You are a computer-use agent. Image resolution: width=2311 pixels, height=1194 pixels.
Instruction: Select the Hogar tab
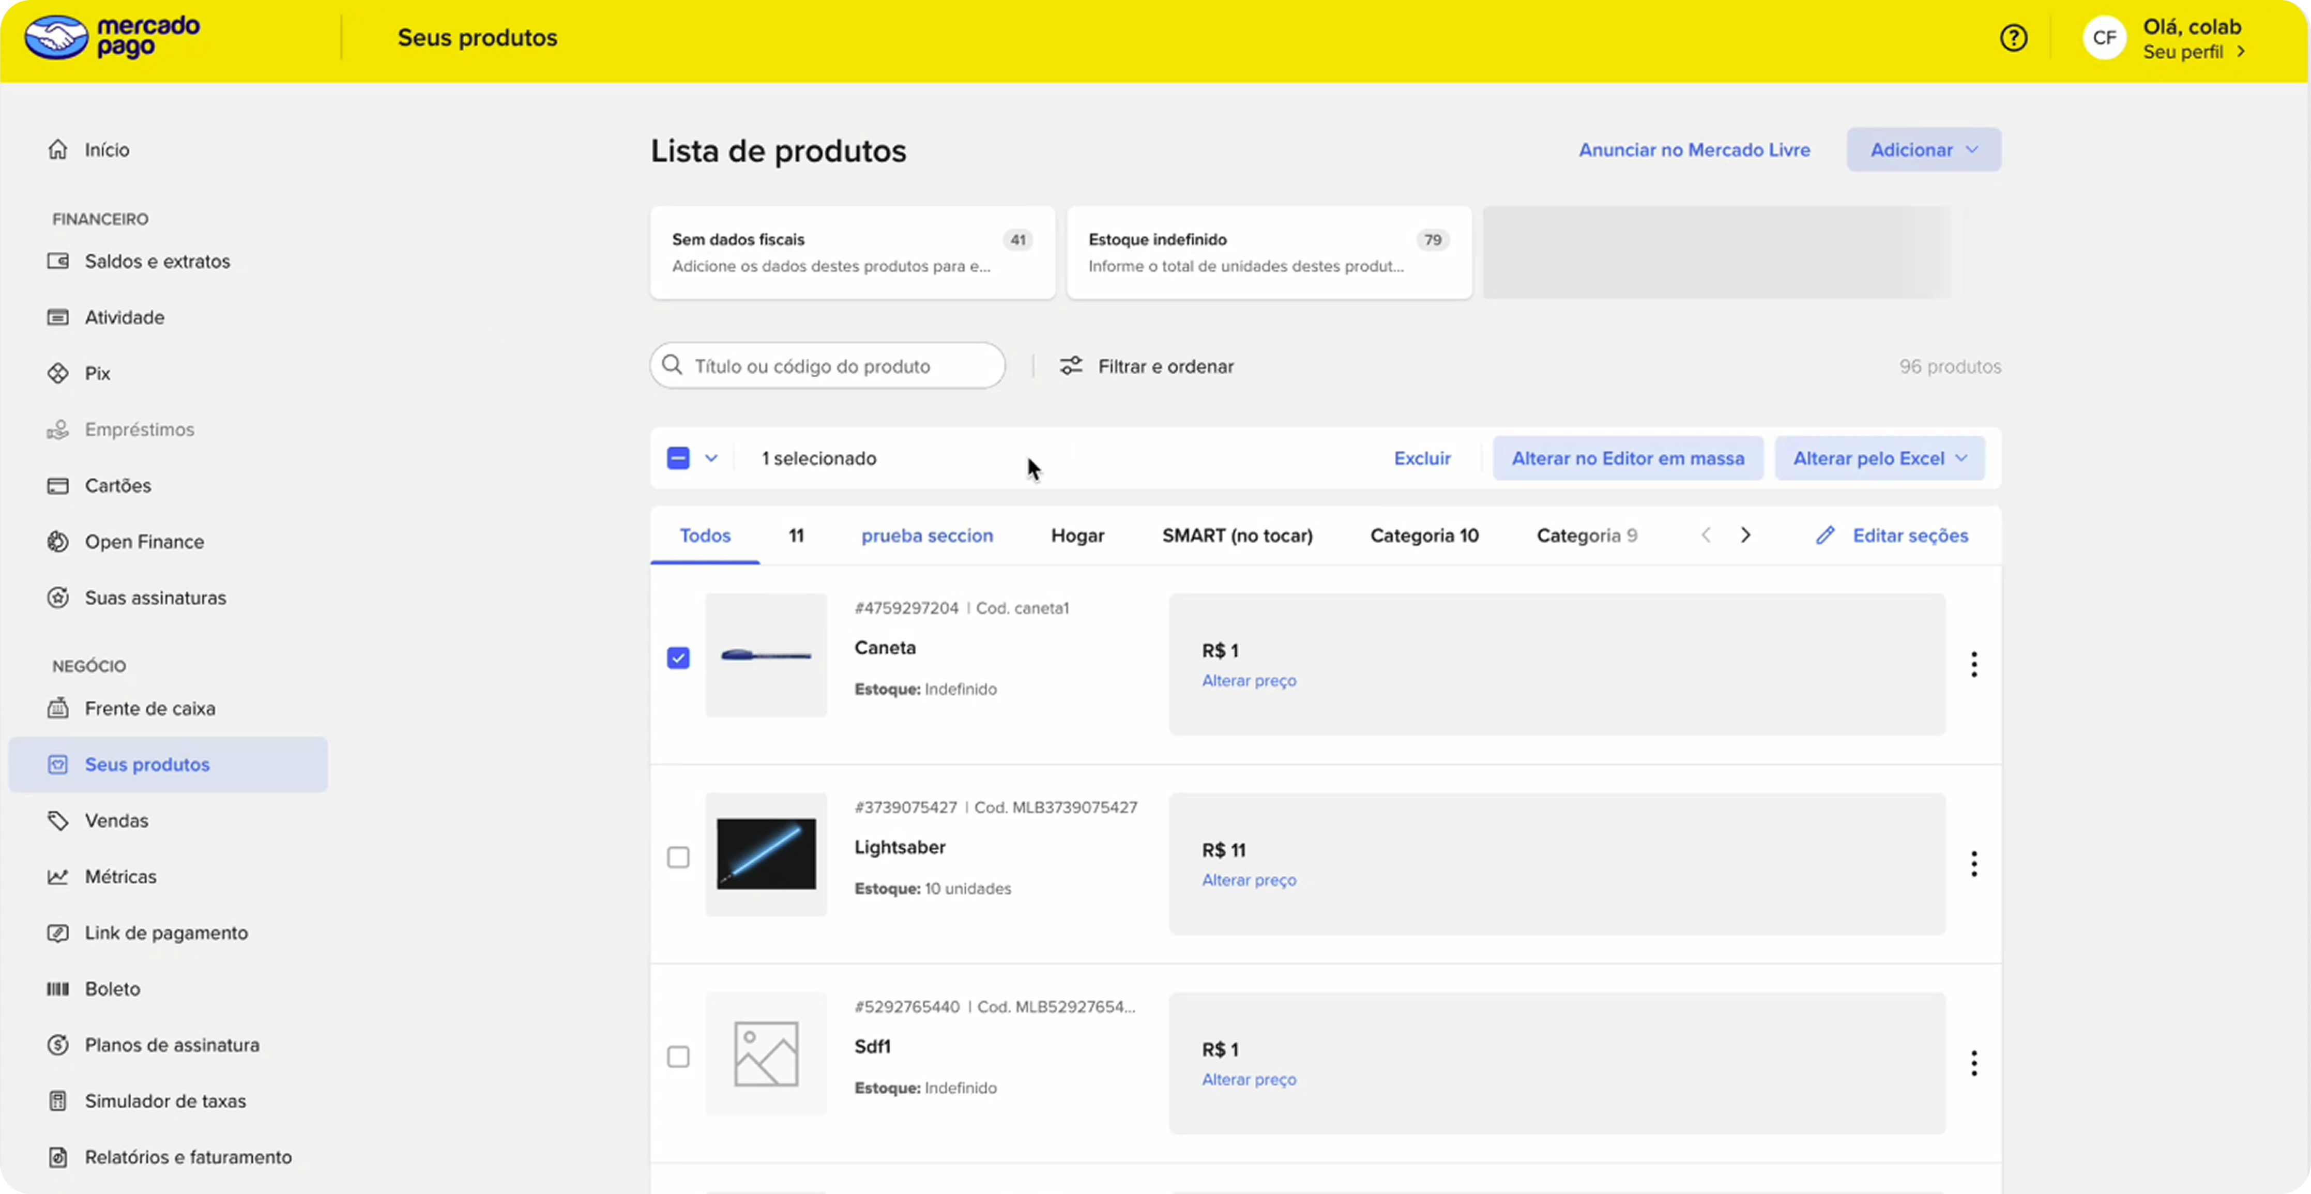[1077, 535]
